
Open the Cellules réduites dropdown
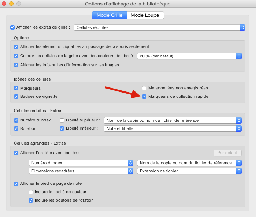[x=159, y=27]
